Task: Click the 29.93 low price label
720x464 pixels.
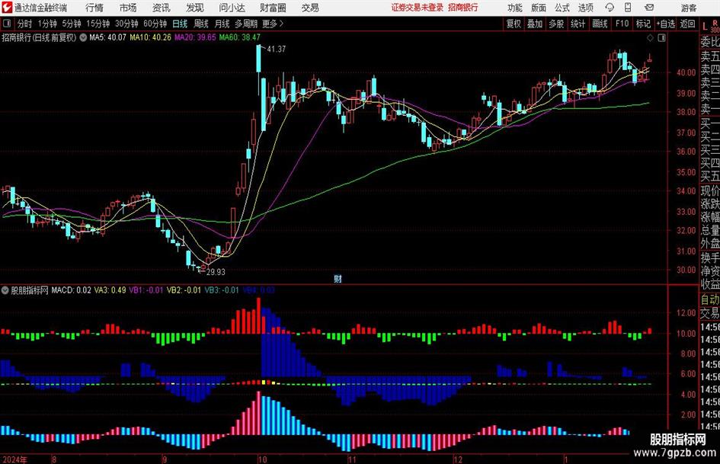Action: pos(216,272)
